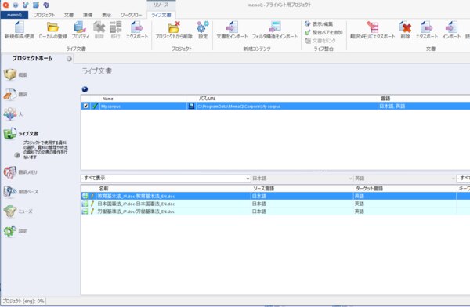Click 翻訳メモリにエクスポート icon

pos(373,27)
